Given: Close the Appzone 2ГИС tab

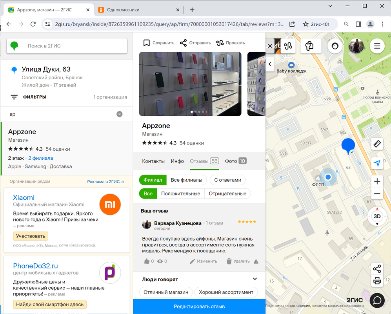Looking at the screenshot, I should (x=88, y=10).
